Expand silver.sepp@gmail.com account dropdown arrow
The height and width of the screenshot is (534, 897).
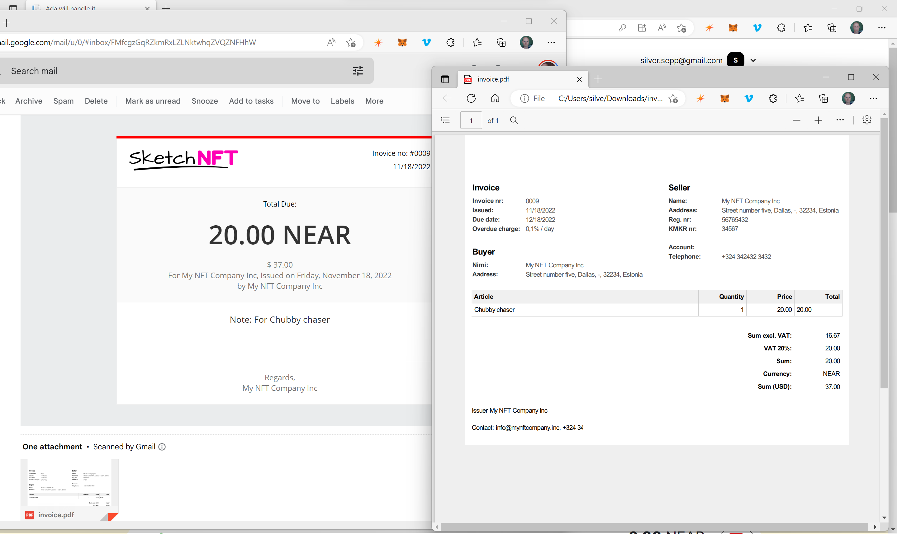click(x=753, y=60)
